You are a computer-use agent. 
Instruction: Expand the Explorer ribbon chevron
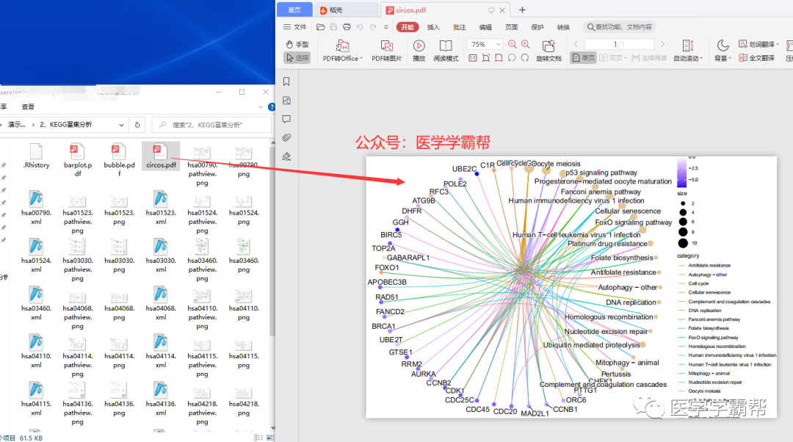click(x=261, y=106)
